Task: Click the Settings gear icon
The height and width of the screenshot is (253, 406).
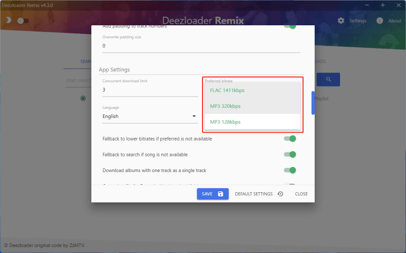Action: point(341,21)
